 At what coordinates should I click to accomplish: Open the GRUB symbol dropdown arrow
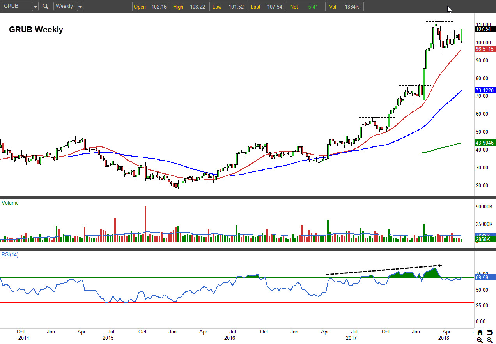pyautogui.click(x=35, y=7)
